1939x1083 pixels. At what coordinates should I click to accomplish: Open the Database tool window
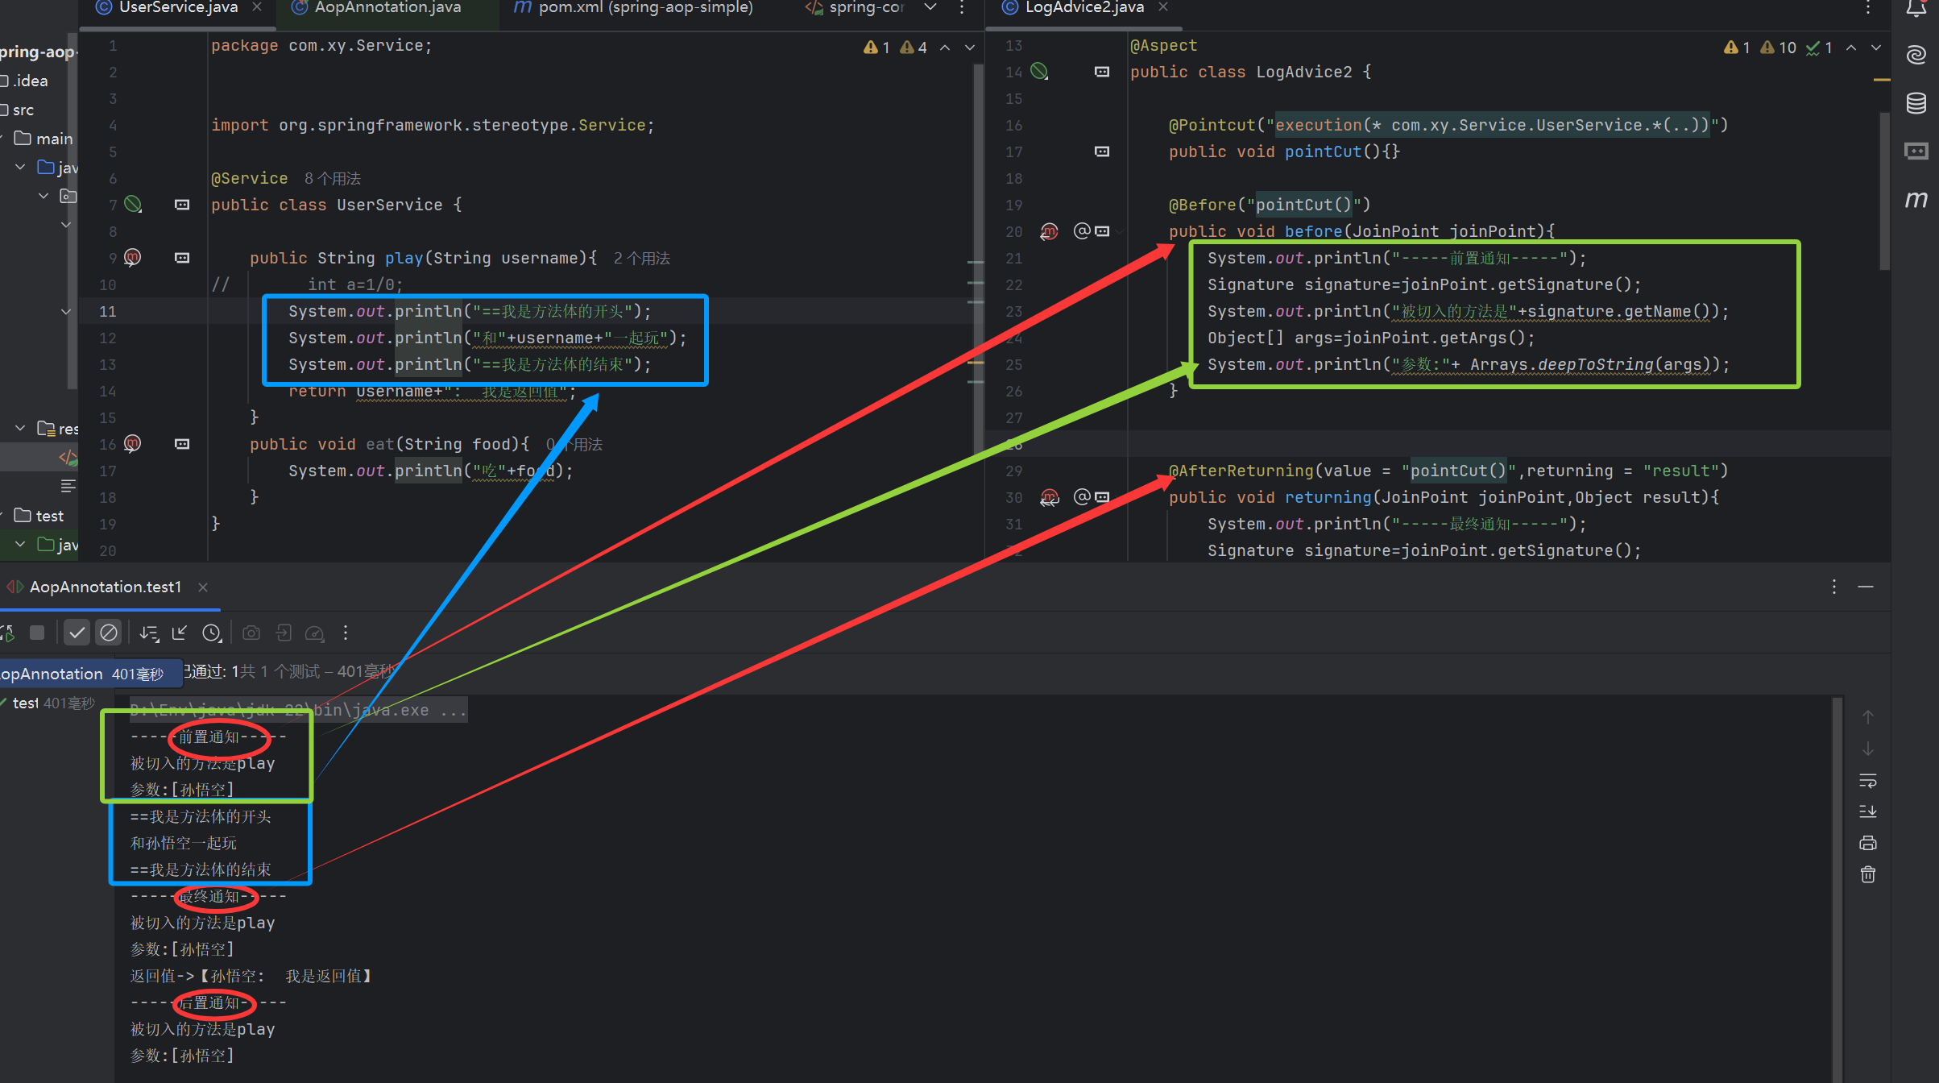point(1916,103)
